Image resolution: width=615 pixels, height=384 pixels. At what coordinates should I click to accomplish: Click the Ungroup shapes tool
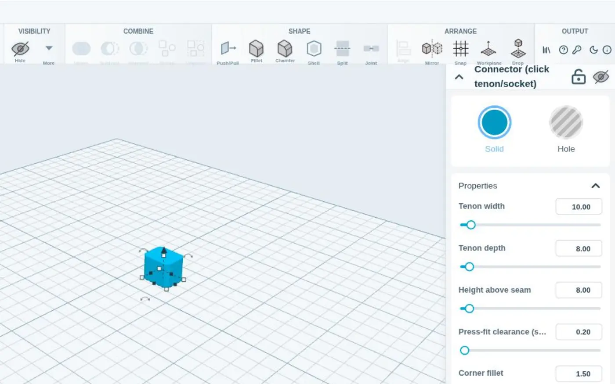(195, 52)
